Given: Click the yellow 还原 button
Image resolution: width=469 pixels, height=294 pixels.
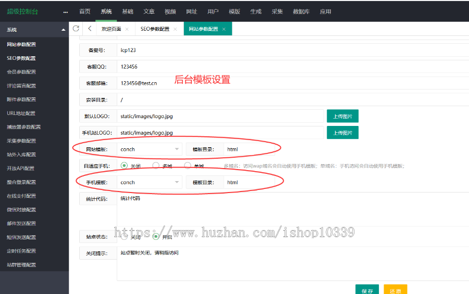Looking at the screenshot, I should (x=395, y=290).
